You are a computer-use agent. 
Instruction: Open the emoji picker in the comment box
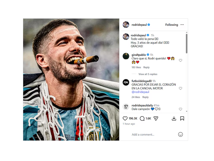180,134
